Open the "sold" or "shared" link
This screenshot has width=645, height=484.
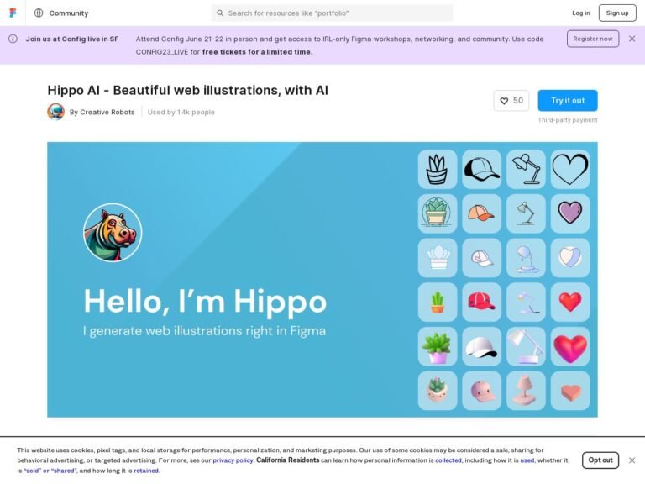pyautogui.click(x=50, y=471)
